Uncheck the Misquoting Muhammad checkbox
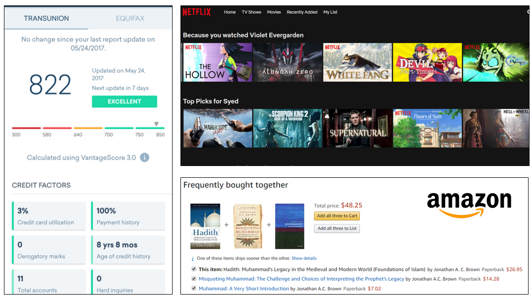 (x=194, y=279)
